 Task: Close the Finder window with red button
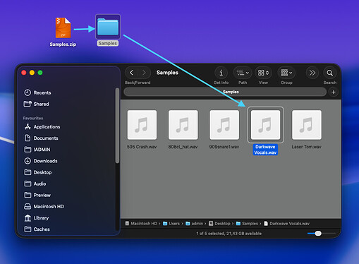point(24,73)
